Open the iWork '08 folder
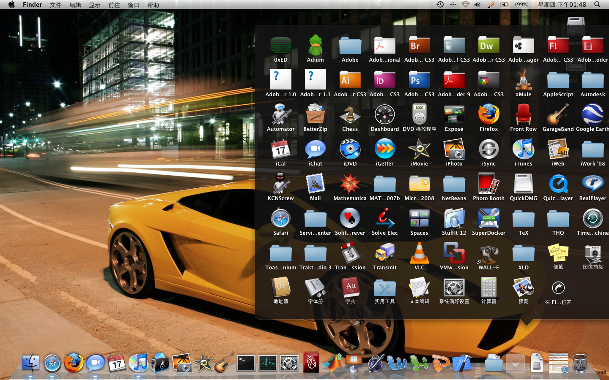 pyautogui.click(x=593, y=149)
